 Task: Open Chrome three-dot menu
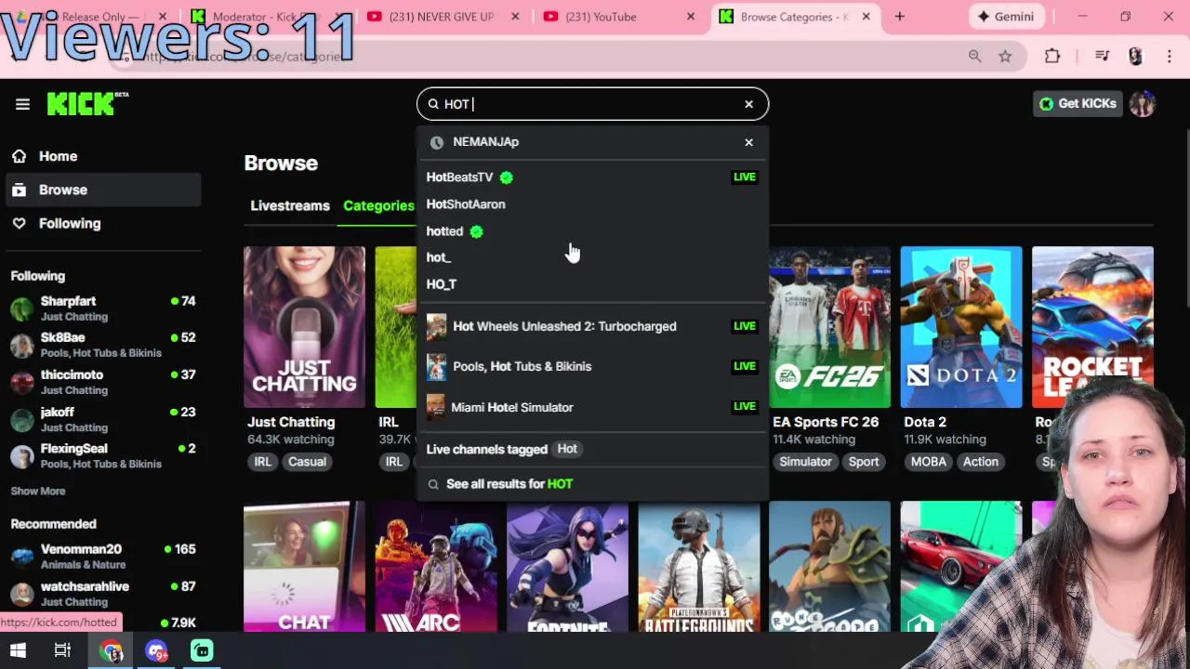click(x=1170, y=57)
